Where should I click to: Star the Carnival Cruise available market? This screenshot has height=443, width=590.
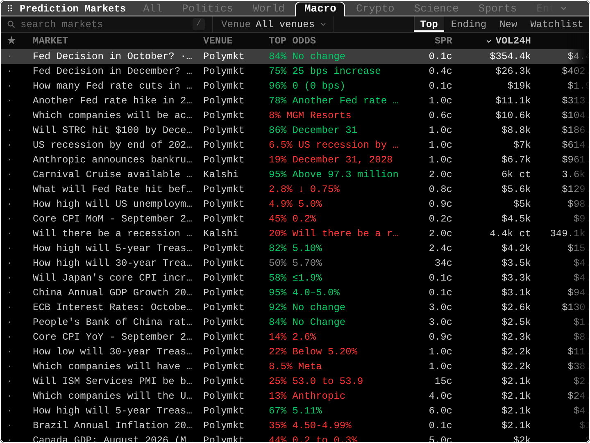point(10,174)
